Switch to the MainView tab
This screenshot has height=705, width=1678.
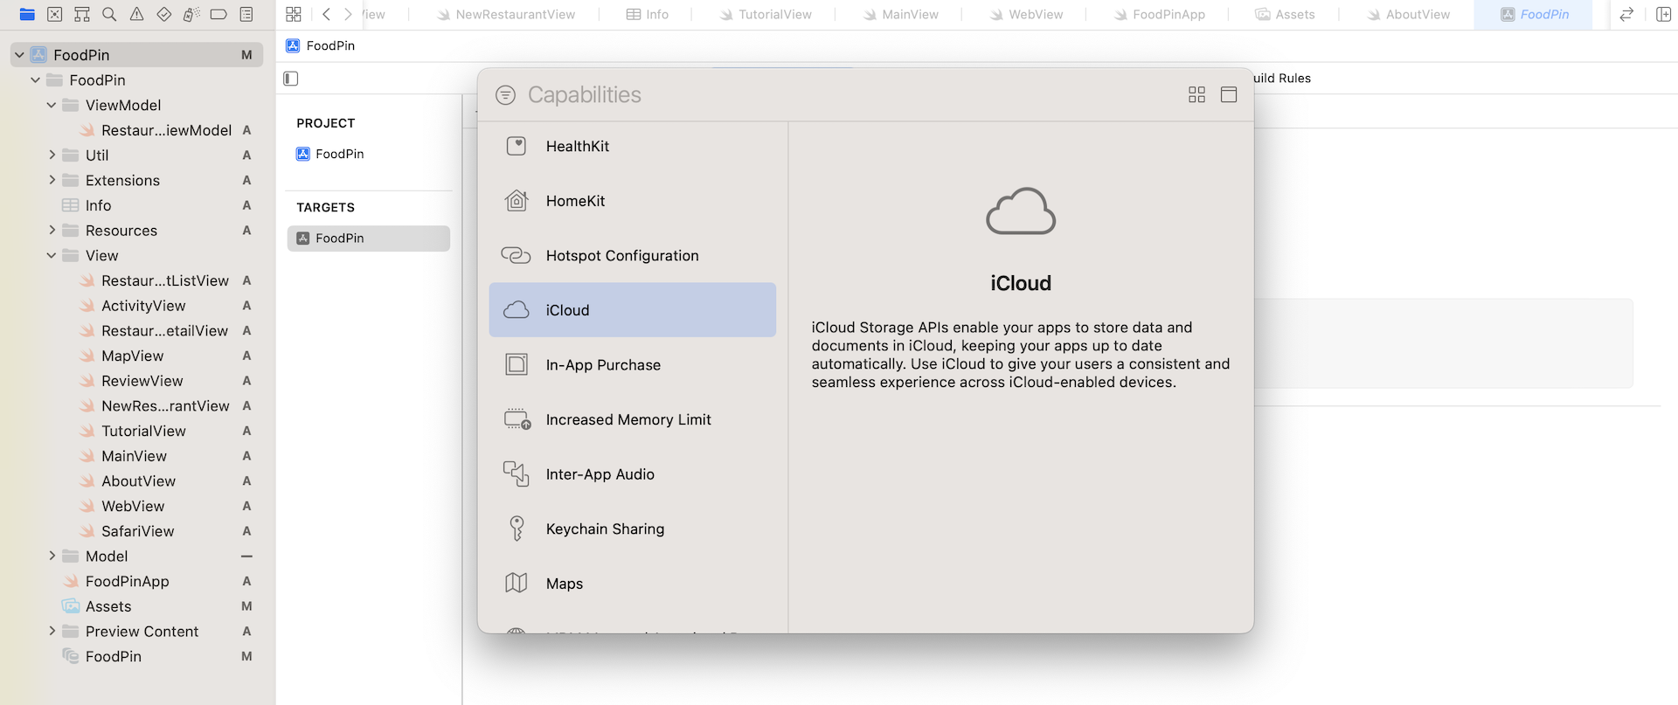click(900, 15)
